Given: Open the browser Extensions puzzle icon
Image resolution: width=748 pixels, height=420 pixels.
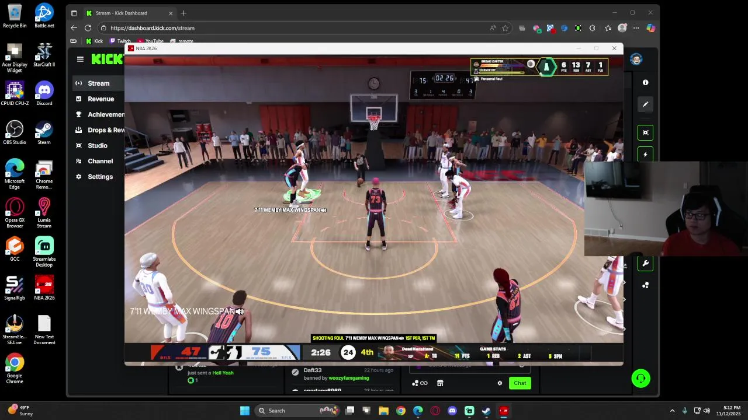Looking at the screenshot, I should pyautogui.click(x=592, y=28).
